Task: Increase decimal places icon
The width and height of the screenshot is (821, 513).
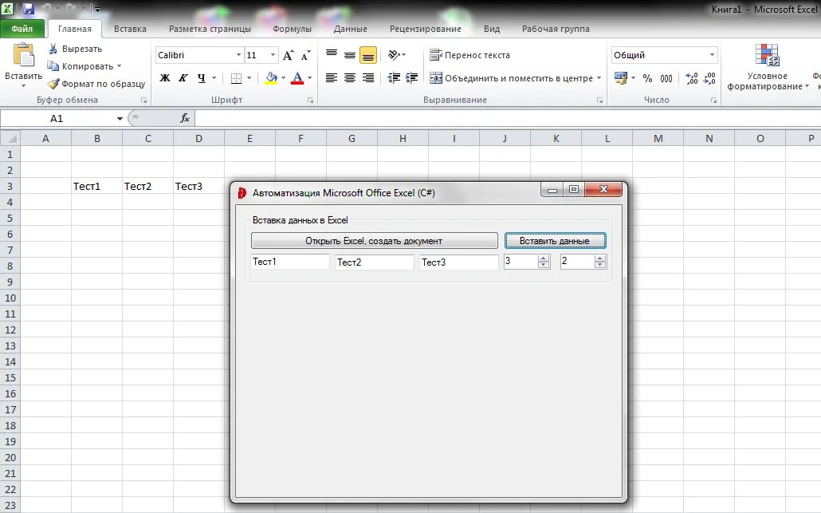Action: (692, 78)
